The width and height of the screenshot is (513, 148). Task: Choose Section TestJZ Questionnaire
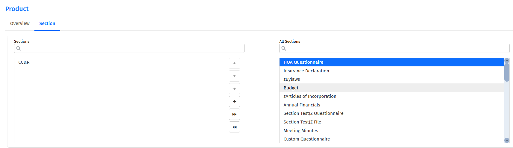[392, 113]
